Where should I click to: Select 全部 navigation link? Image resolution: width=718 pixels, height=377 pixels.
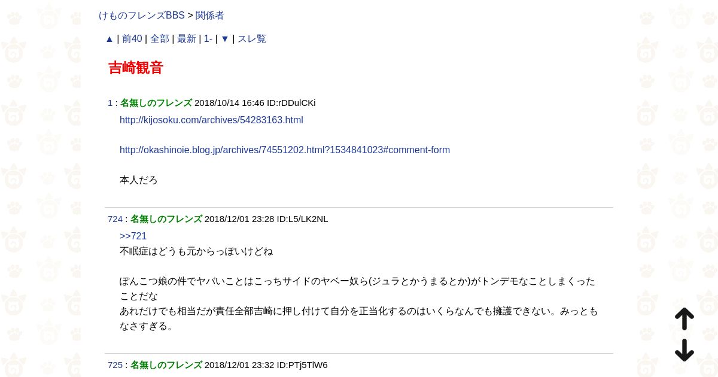point(160,39)
